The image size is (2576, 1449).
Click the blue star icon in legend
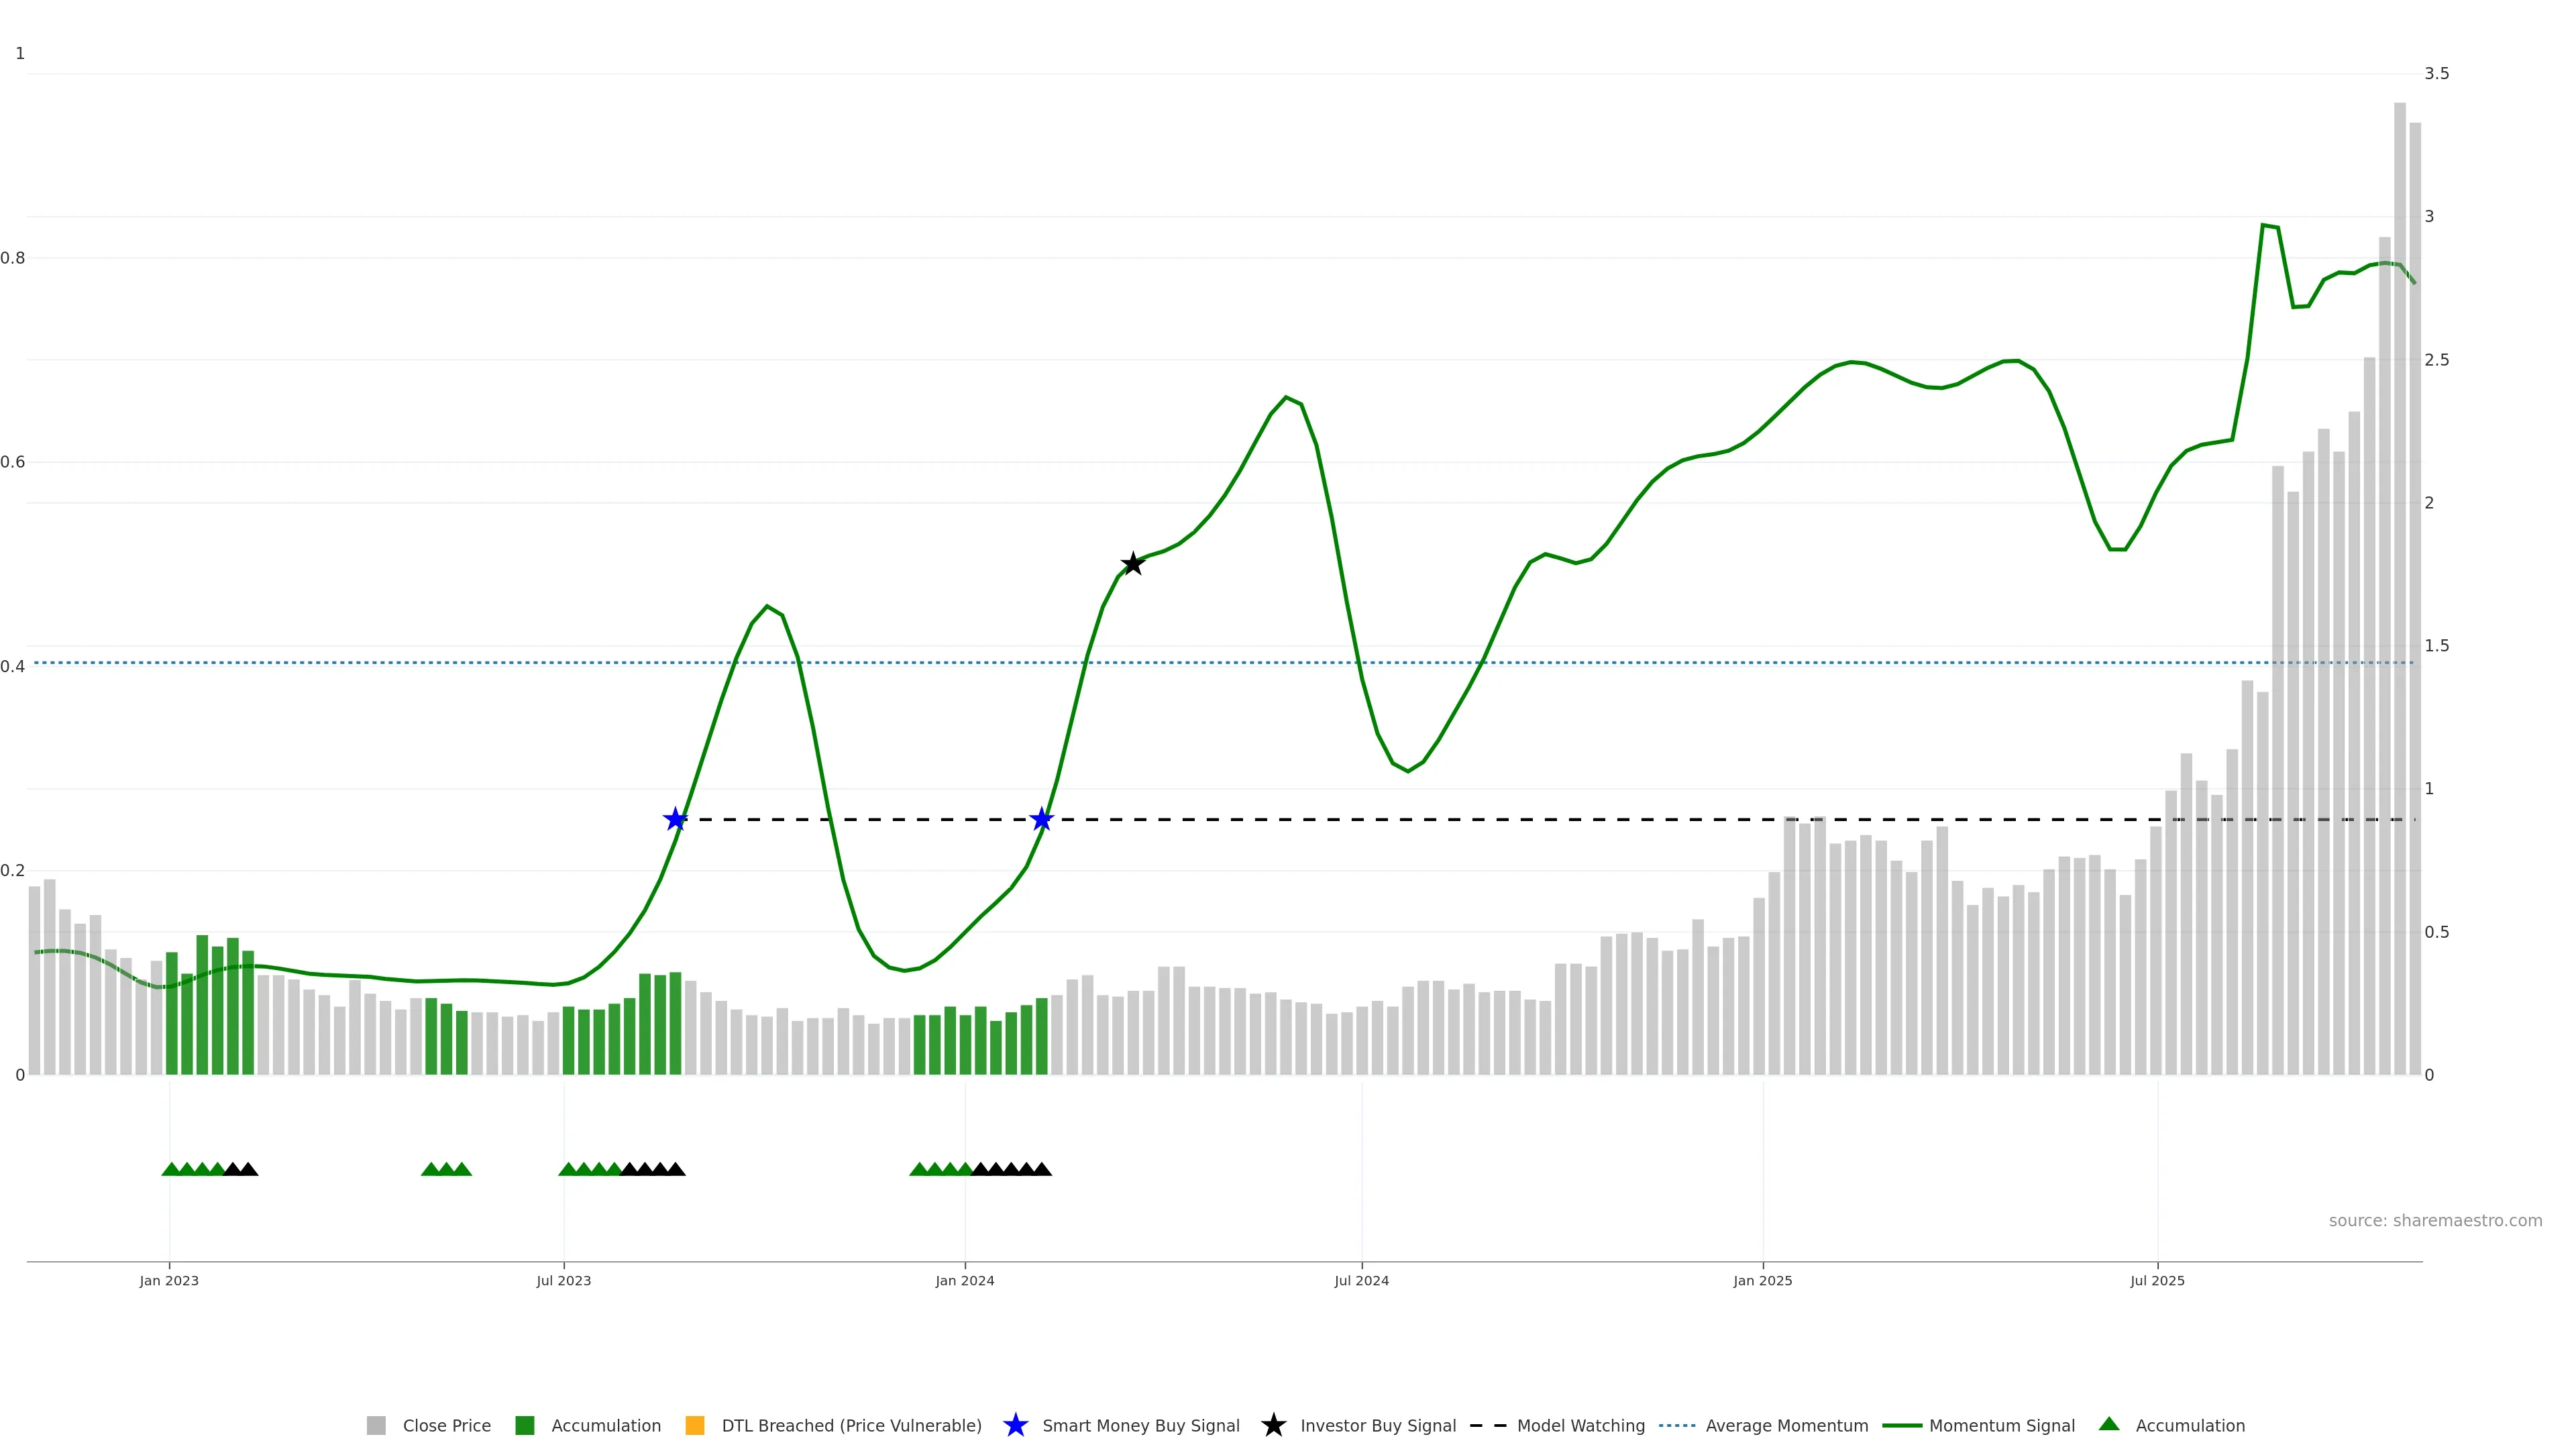tap(1015, 1426)
